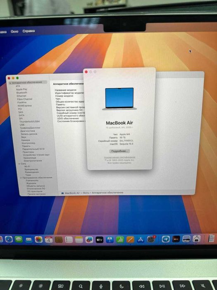Select Журналы in the software list
This screenshot has height=290, width=217.
[31, 183]
